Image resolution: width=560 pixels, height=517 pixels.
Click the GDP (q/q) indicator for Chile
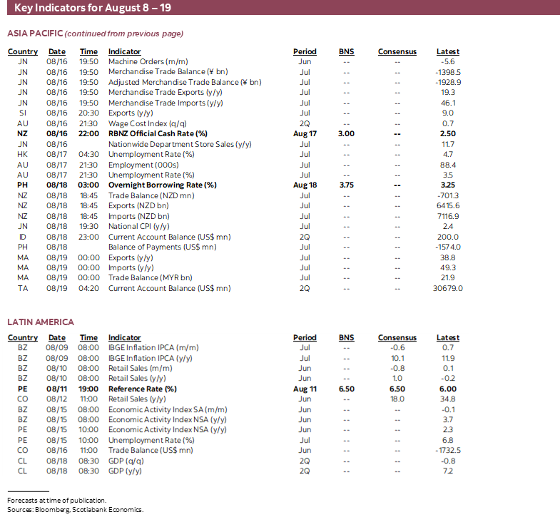126,461
